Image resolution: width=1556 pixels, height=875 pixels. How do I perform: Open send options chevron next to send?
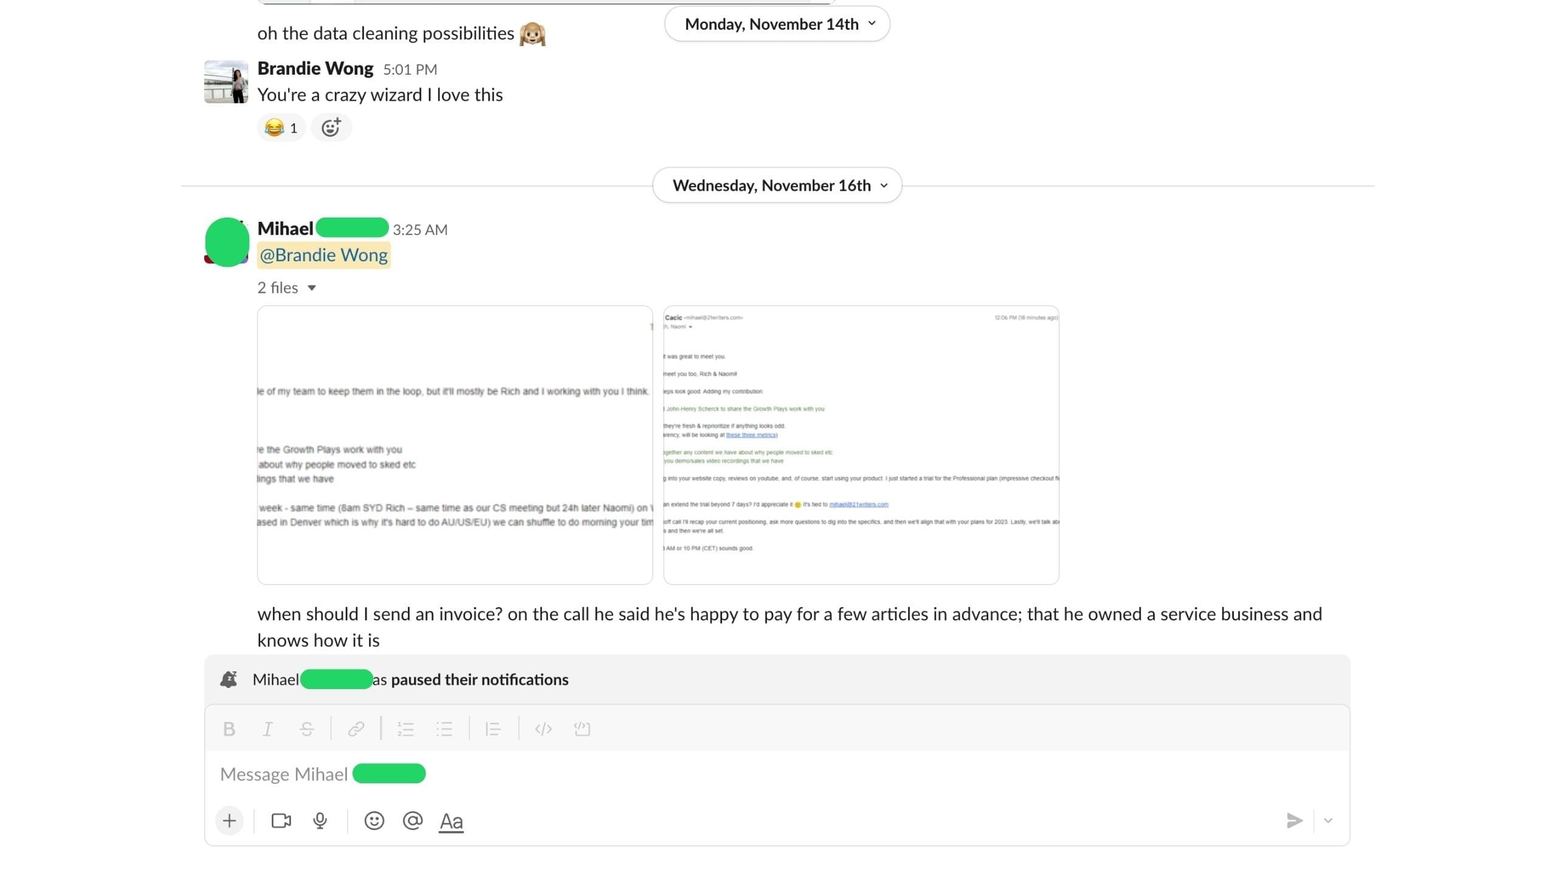pos(1328,821)
